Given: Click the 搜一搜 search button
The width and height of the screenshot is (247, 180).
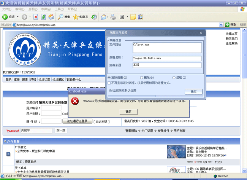Looking at the screenshot, I should point(61,131).
